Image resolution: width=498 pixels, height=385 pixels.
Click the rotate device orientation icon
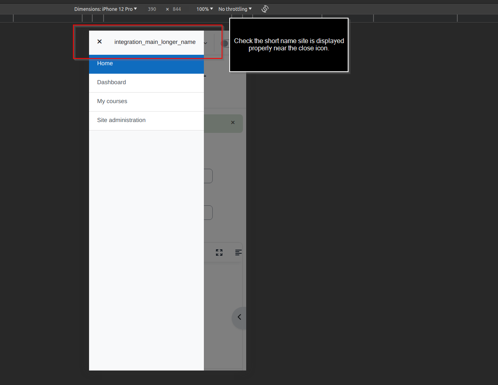pos(265,9)
